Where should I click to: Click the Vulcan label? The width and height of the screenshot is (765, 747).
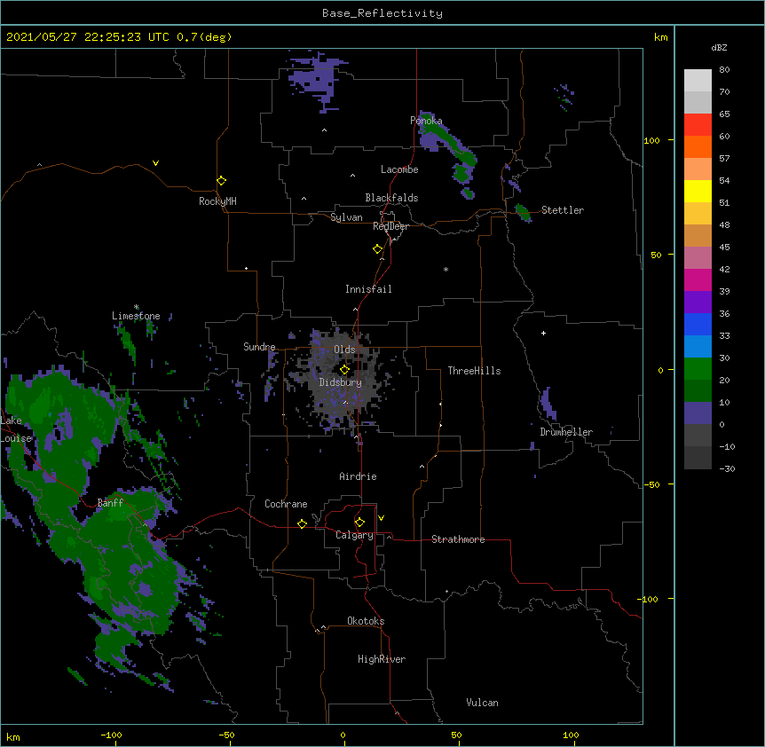click(482, 703)
